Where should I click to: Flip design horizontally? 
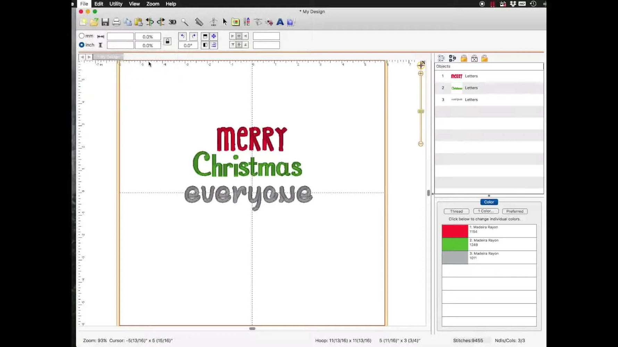[x=205, y=45]
